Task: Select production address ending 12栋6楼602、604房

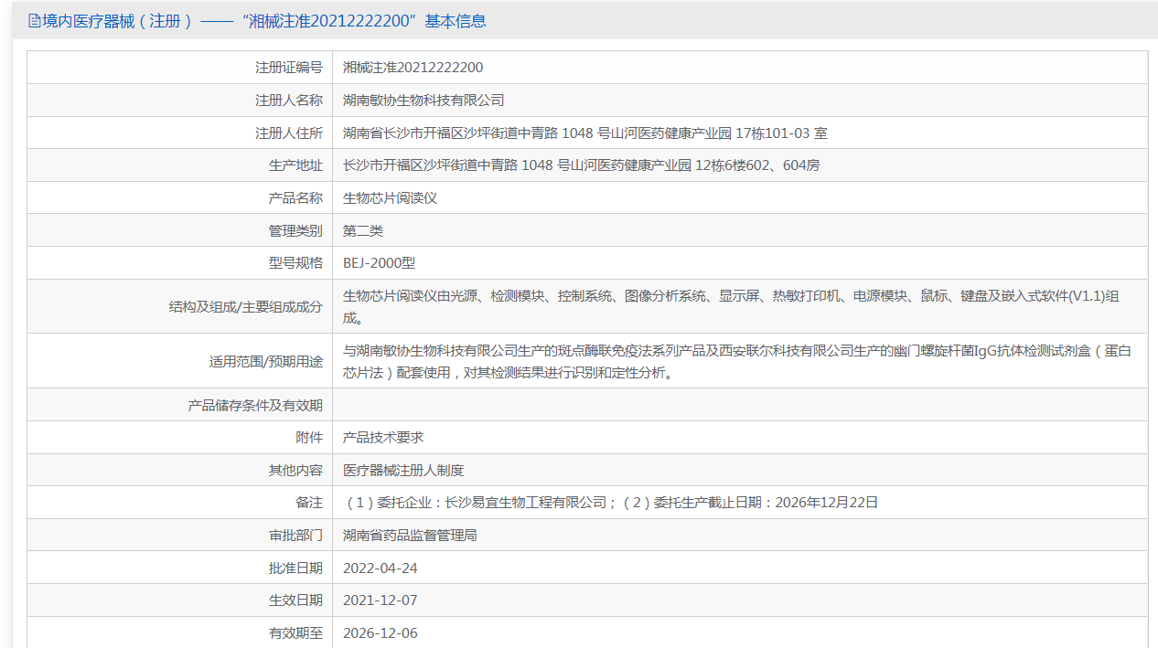Action: coord(581,165)
